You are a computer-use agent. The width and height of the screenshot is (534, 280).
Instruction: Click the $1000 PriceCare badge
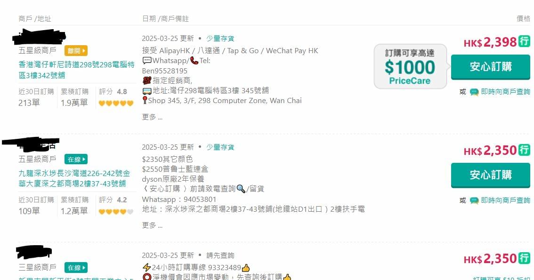pos(410,66)
